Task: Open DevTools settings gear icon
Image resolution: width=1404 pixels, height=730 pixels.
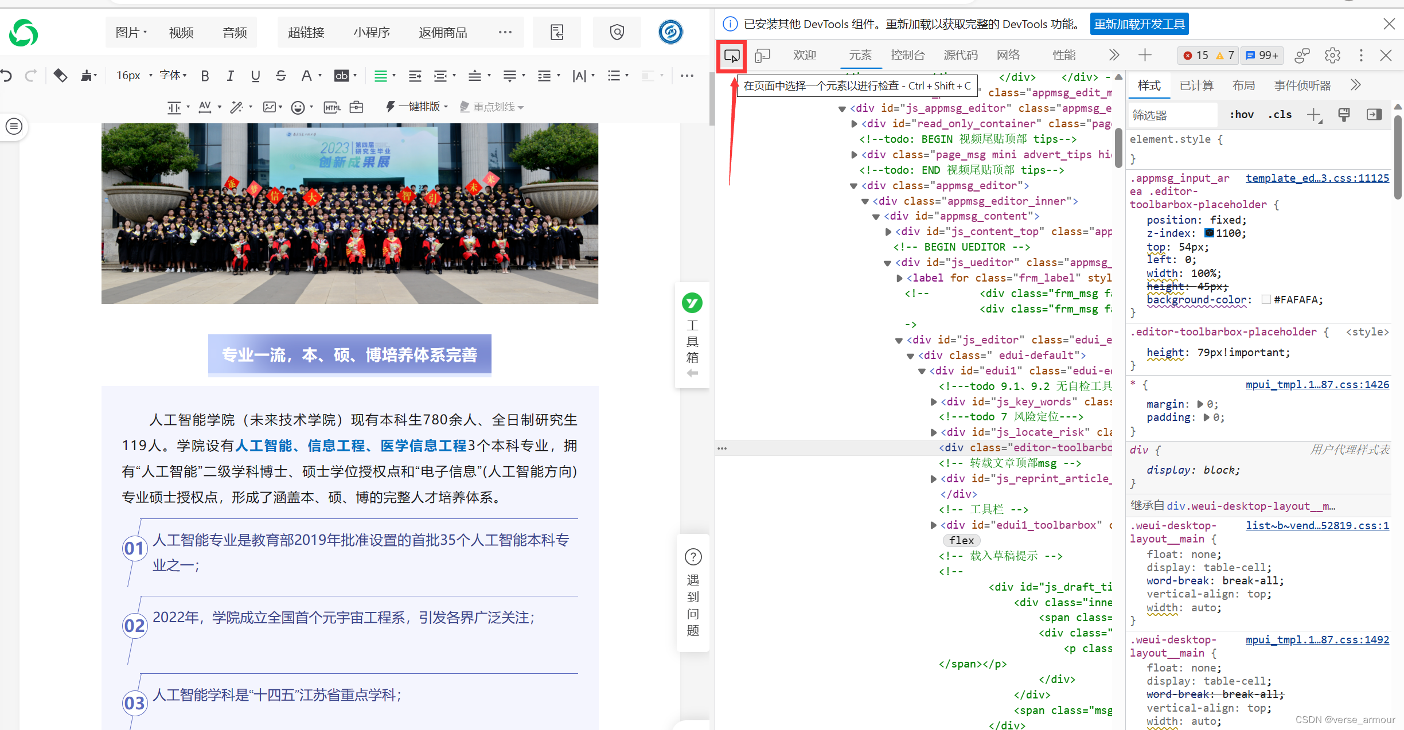Action: pyautogui.click(x=1332, y=55)
